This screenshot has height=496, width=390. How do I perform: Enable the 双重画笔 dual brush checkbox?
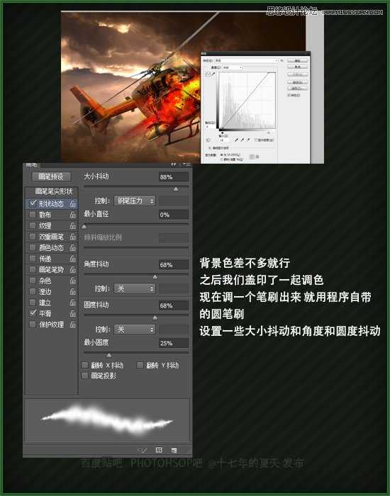click(x=33, y=236)
